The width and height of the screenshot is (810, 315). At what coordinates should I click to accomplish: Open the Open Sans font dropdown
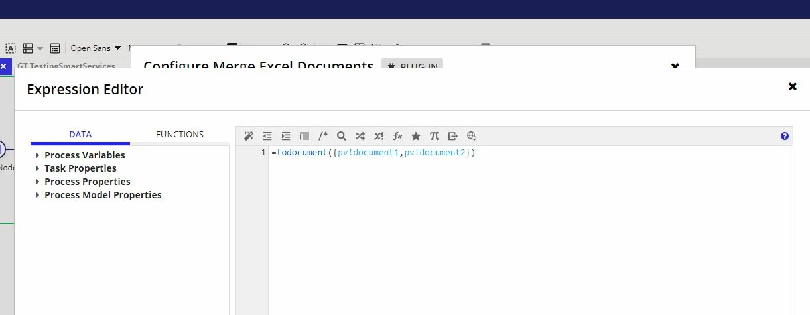point(96,48)
